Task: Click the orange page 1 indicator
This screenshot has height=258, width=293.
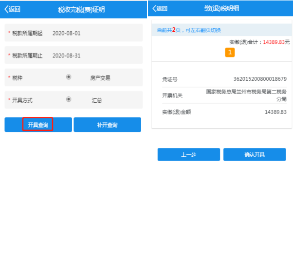Action: pos(230,53)
